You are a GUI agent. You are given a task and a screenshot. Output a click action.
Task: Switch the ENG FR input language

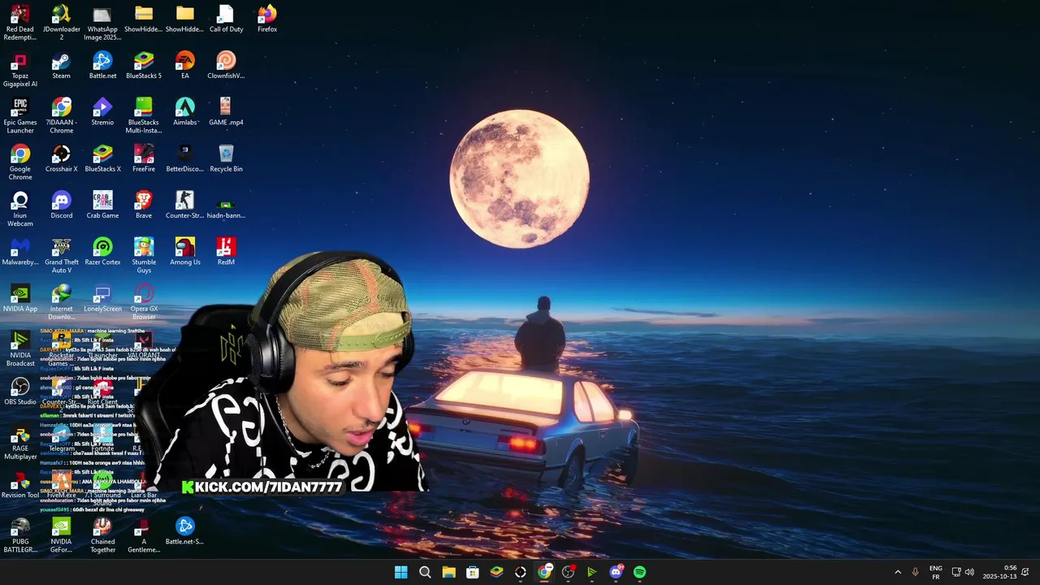(x=936, y=572)
